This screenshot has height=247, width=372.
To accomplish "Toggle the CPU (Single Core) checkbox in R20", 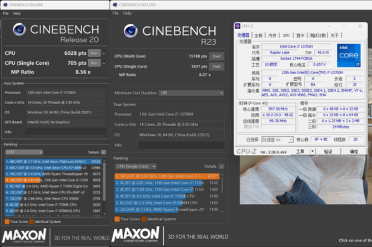I will point(104,63).
